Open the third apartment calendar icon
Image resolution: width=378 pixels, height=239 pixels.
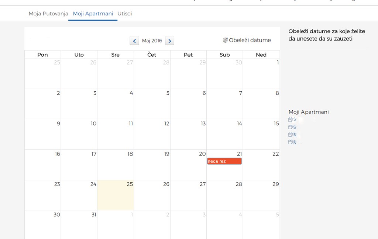coord(291,135)
